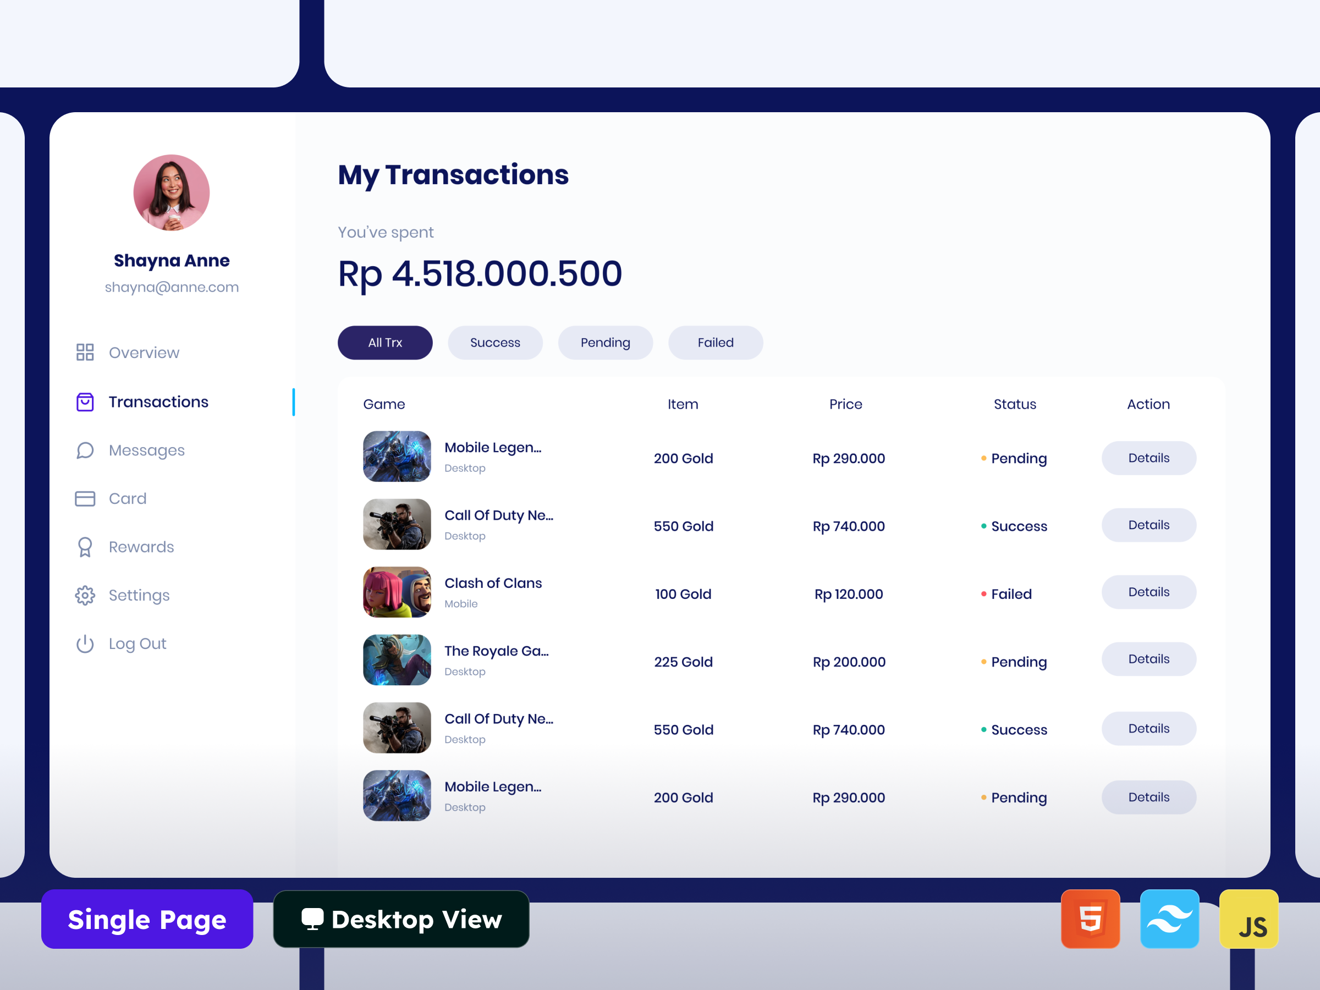Click the Overview grid icon in sidebar
Screen dimensions: 1320x990
85,352
